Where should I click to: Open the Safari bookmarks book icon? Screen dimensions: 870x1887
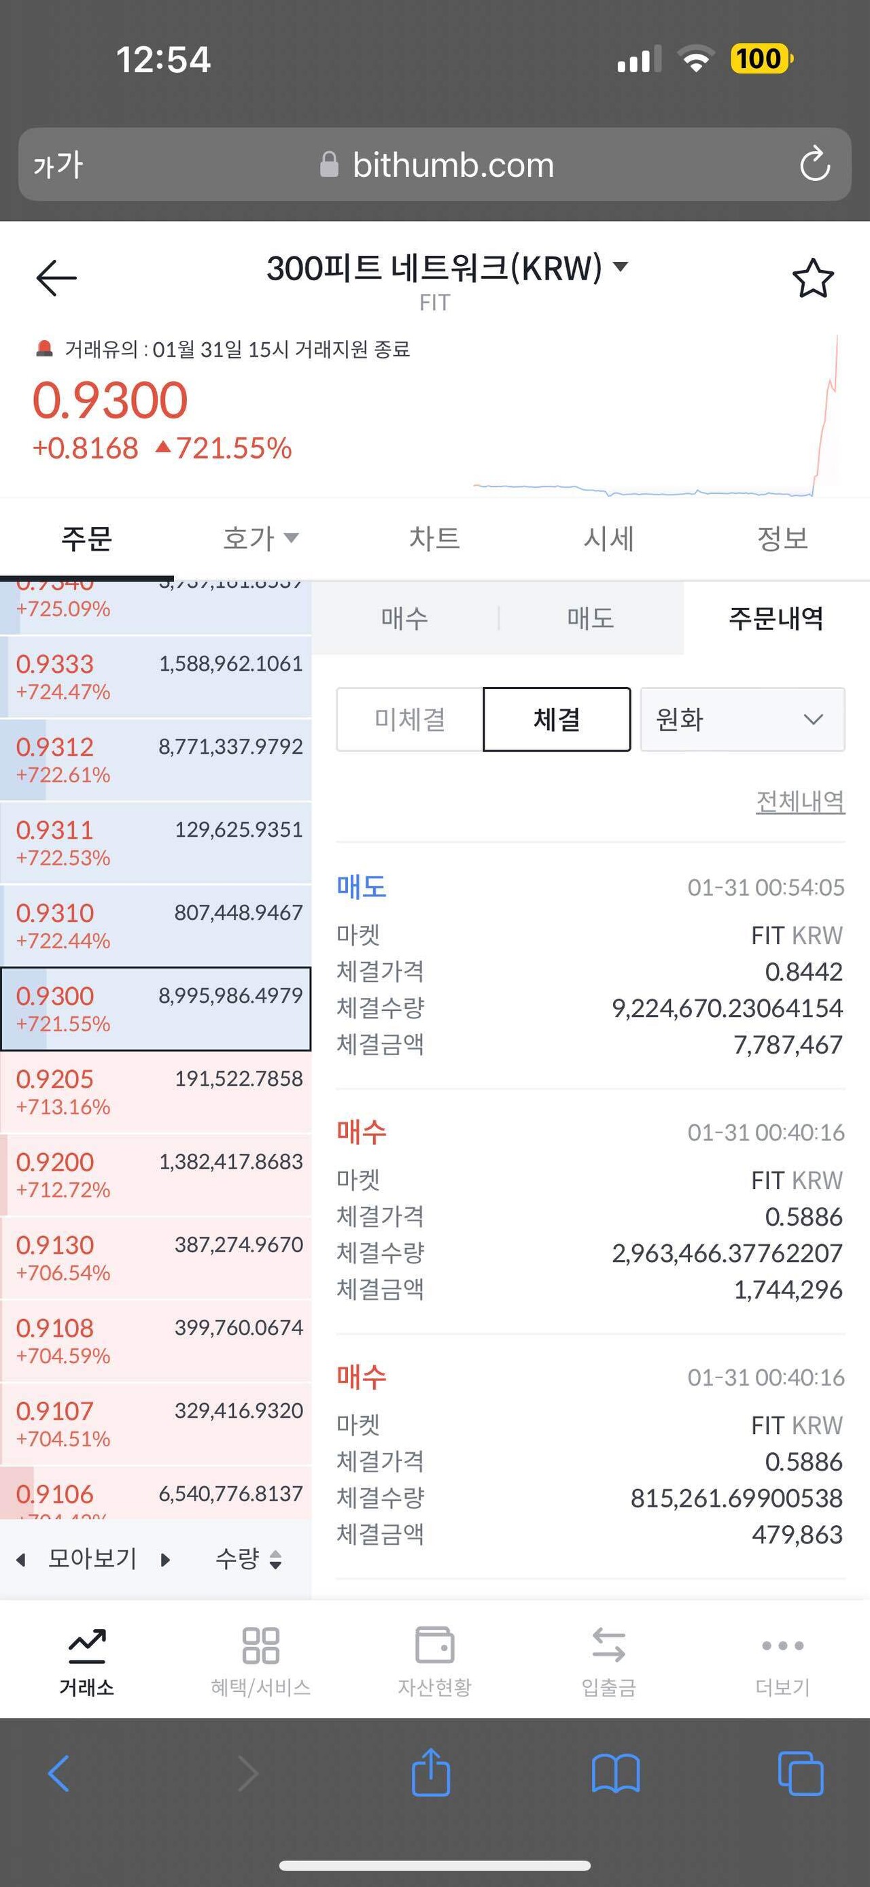615,1773
